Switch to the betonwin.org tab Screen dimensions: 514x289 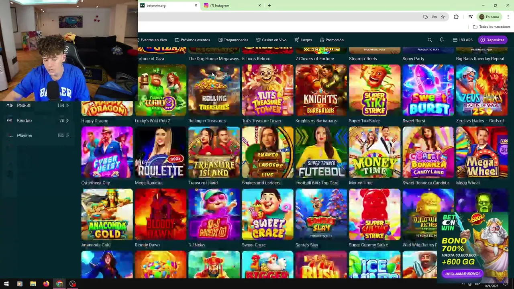pos(169,6)
